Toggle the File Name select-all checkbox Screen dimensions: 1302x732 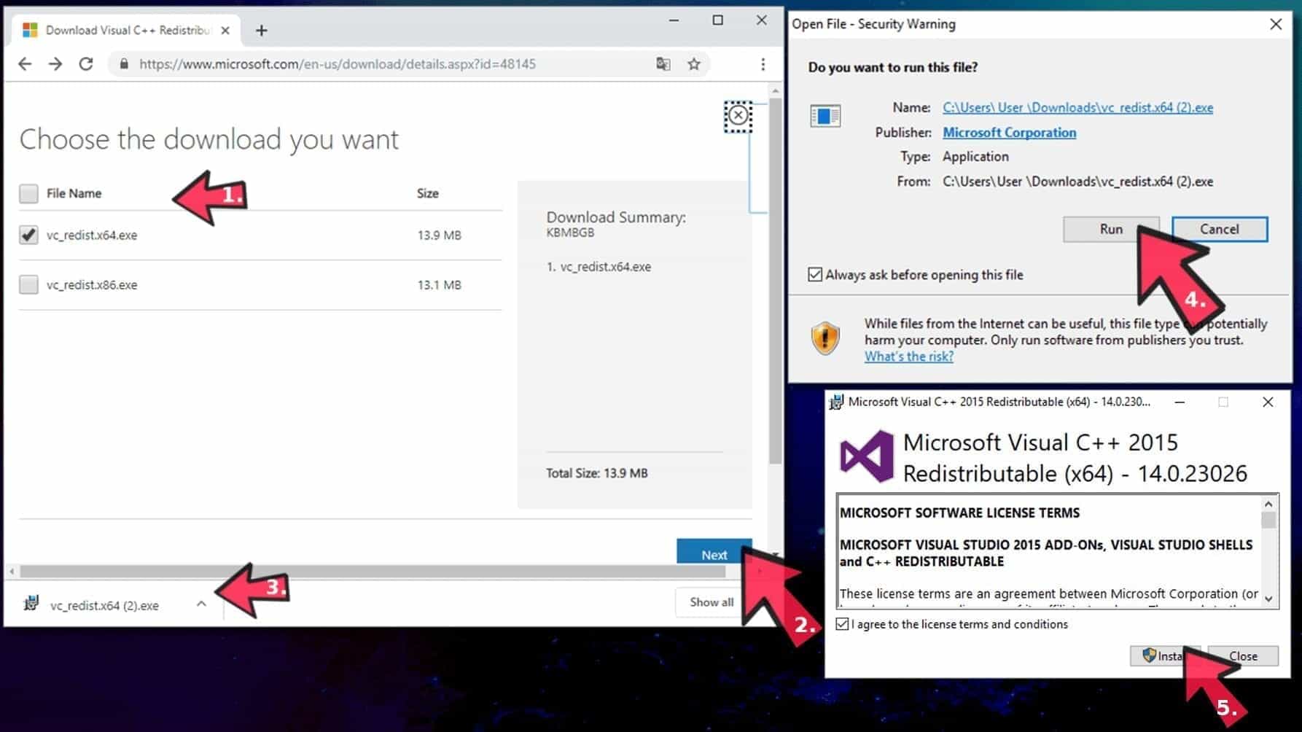[28, 193]
